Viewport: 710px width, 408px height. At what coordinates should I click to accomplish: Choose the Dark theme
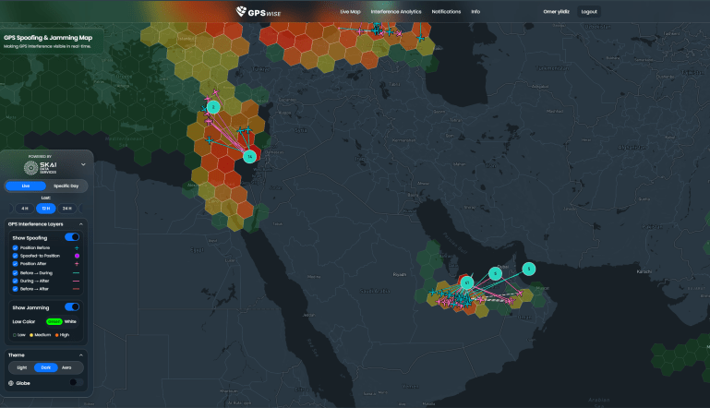click(x=46, y=367)
